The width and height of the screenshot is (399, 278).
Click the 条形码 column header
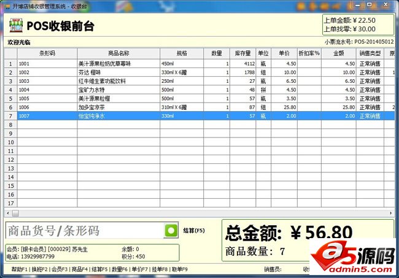coord(47,53)
